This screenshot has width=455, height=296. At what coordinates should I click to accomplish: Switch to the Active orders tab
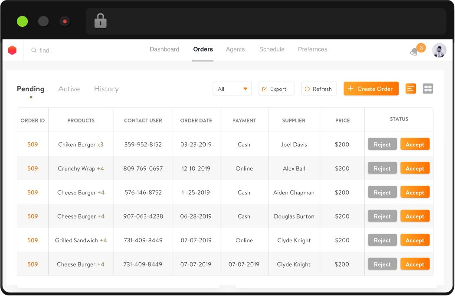click(69, 89)
